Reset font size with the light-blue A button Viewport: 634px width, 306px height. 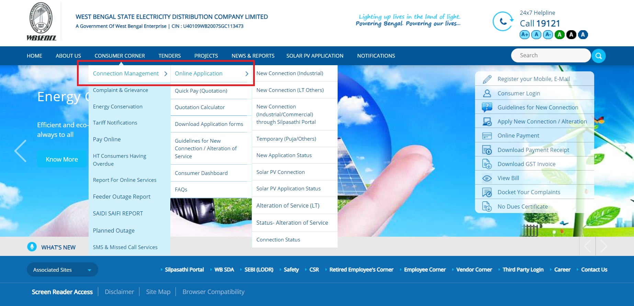point(536,35)
